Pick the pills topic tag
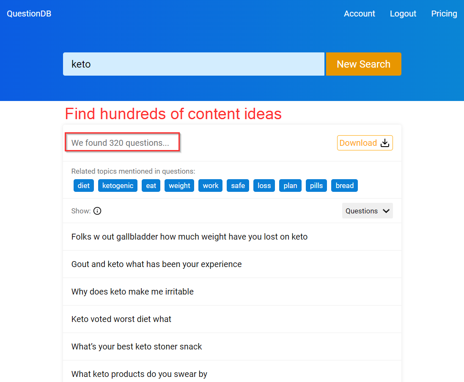 pos(316,186)
